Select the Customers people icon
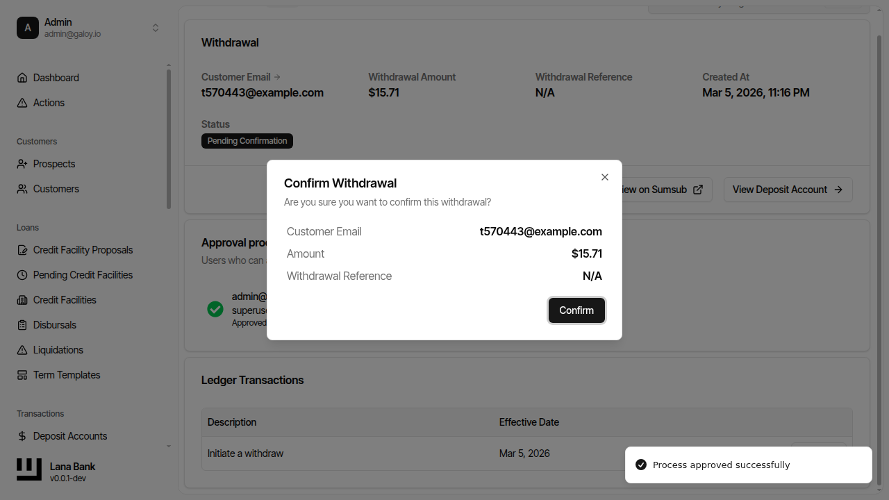This screenshot has height=500, width=889. [x=22, y=189]
